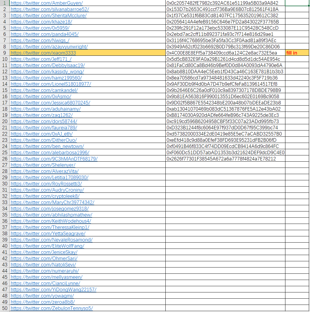Open the alebarbosa1996 twitter link
The width and height of the screenshot is (310, 312).
50,153
